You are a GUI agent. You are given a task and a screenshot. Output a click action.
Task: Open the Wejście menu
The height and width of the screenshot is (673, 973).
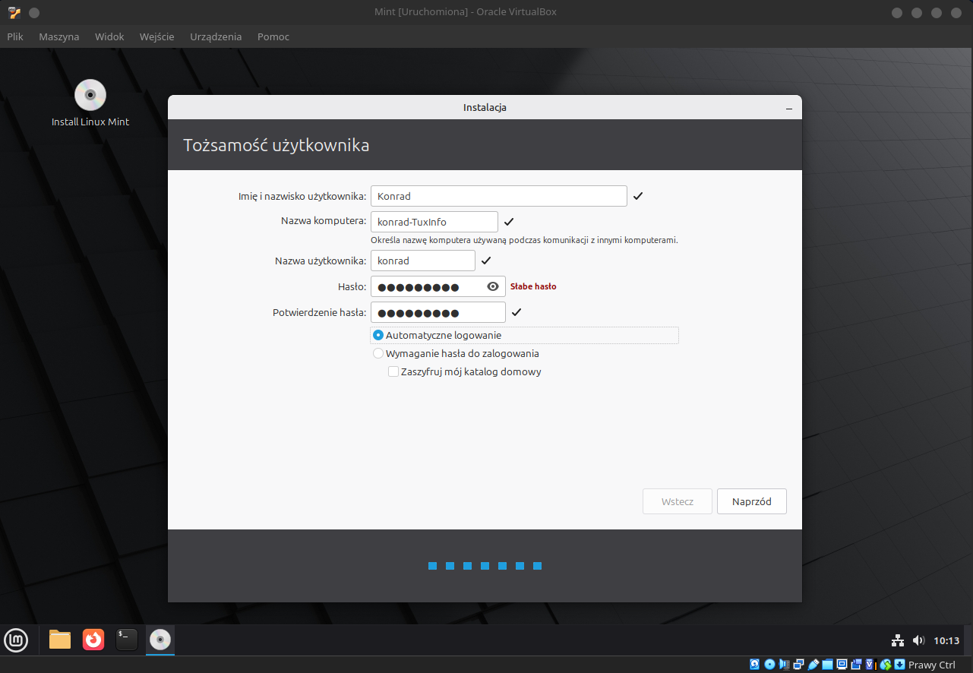[157, 36]
